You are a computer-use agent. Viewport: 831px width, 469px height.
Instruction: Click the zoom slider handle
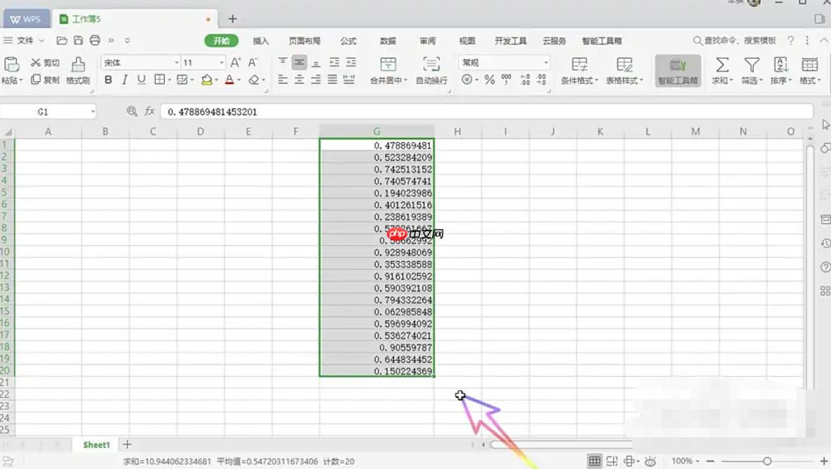[767, 461]
